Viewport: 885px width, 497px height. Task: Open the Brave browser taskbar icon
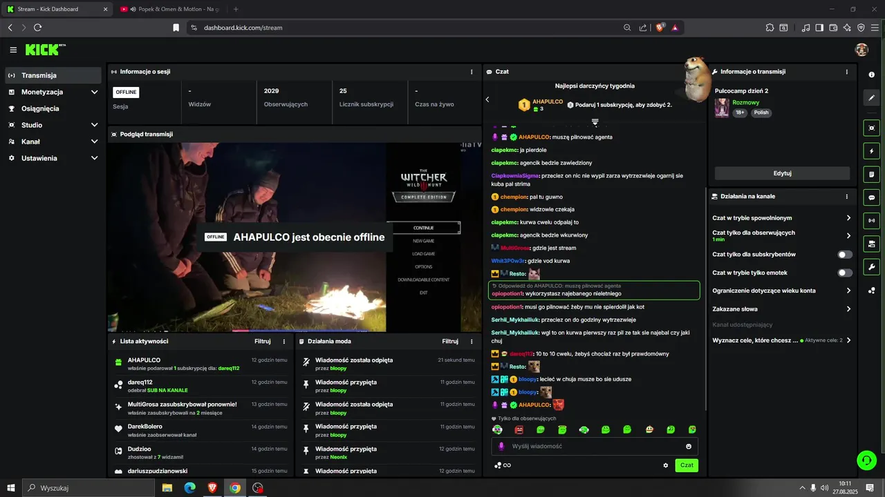click(212, 488)
